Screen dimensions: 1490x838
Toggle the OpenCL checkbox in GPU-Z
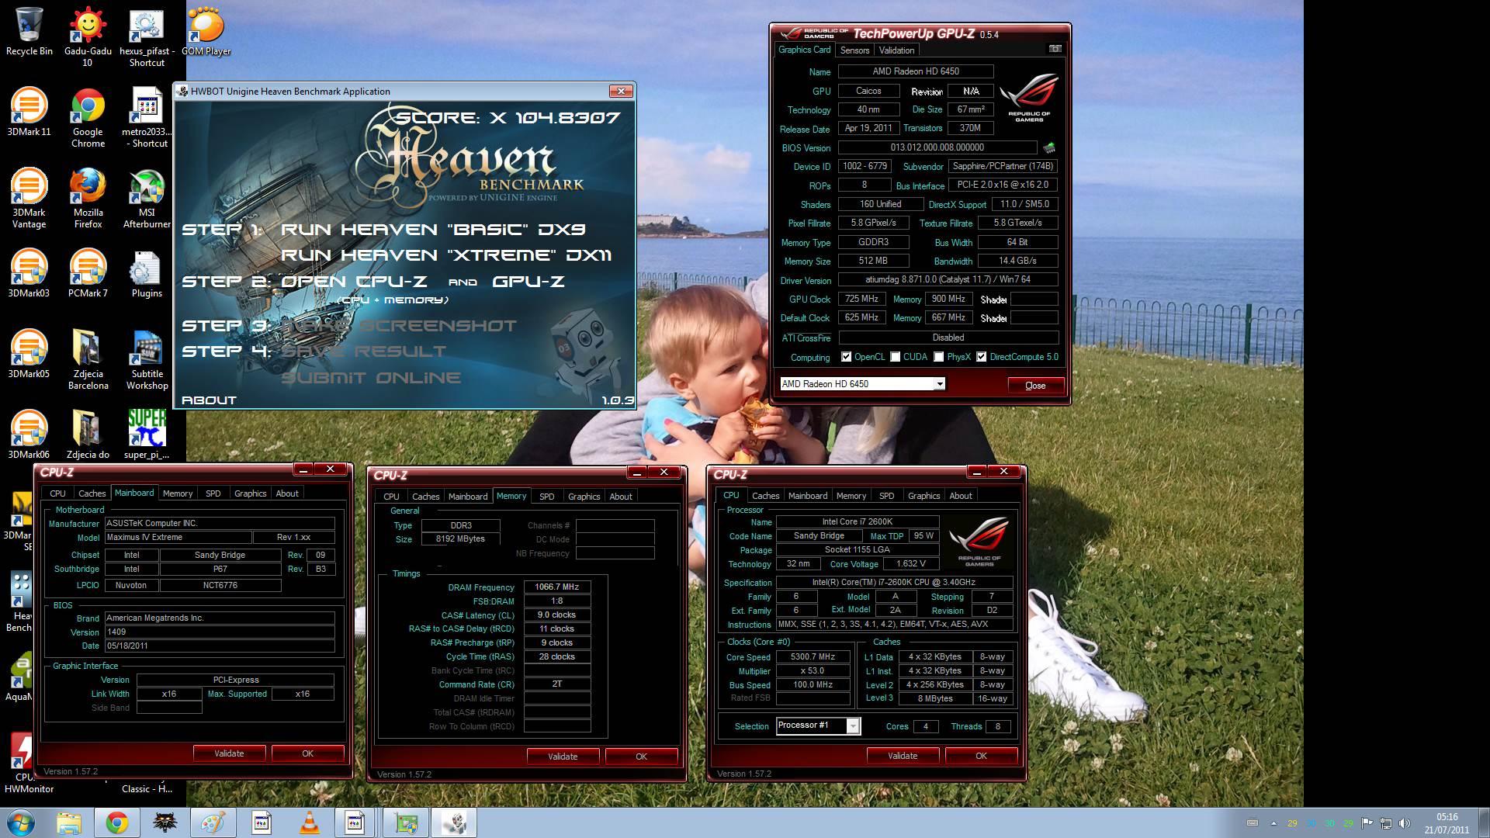847,357
